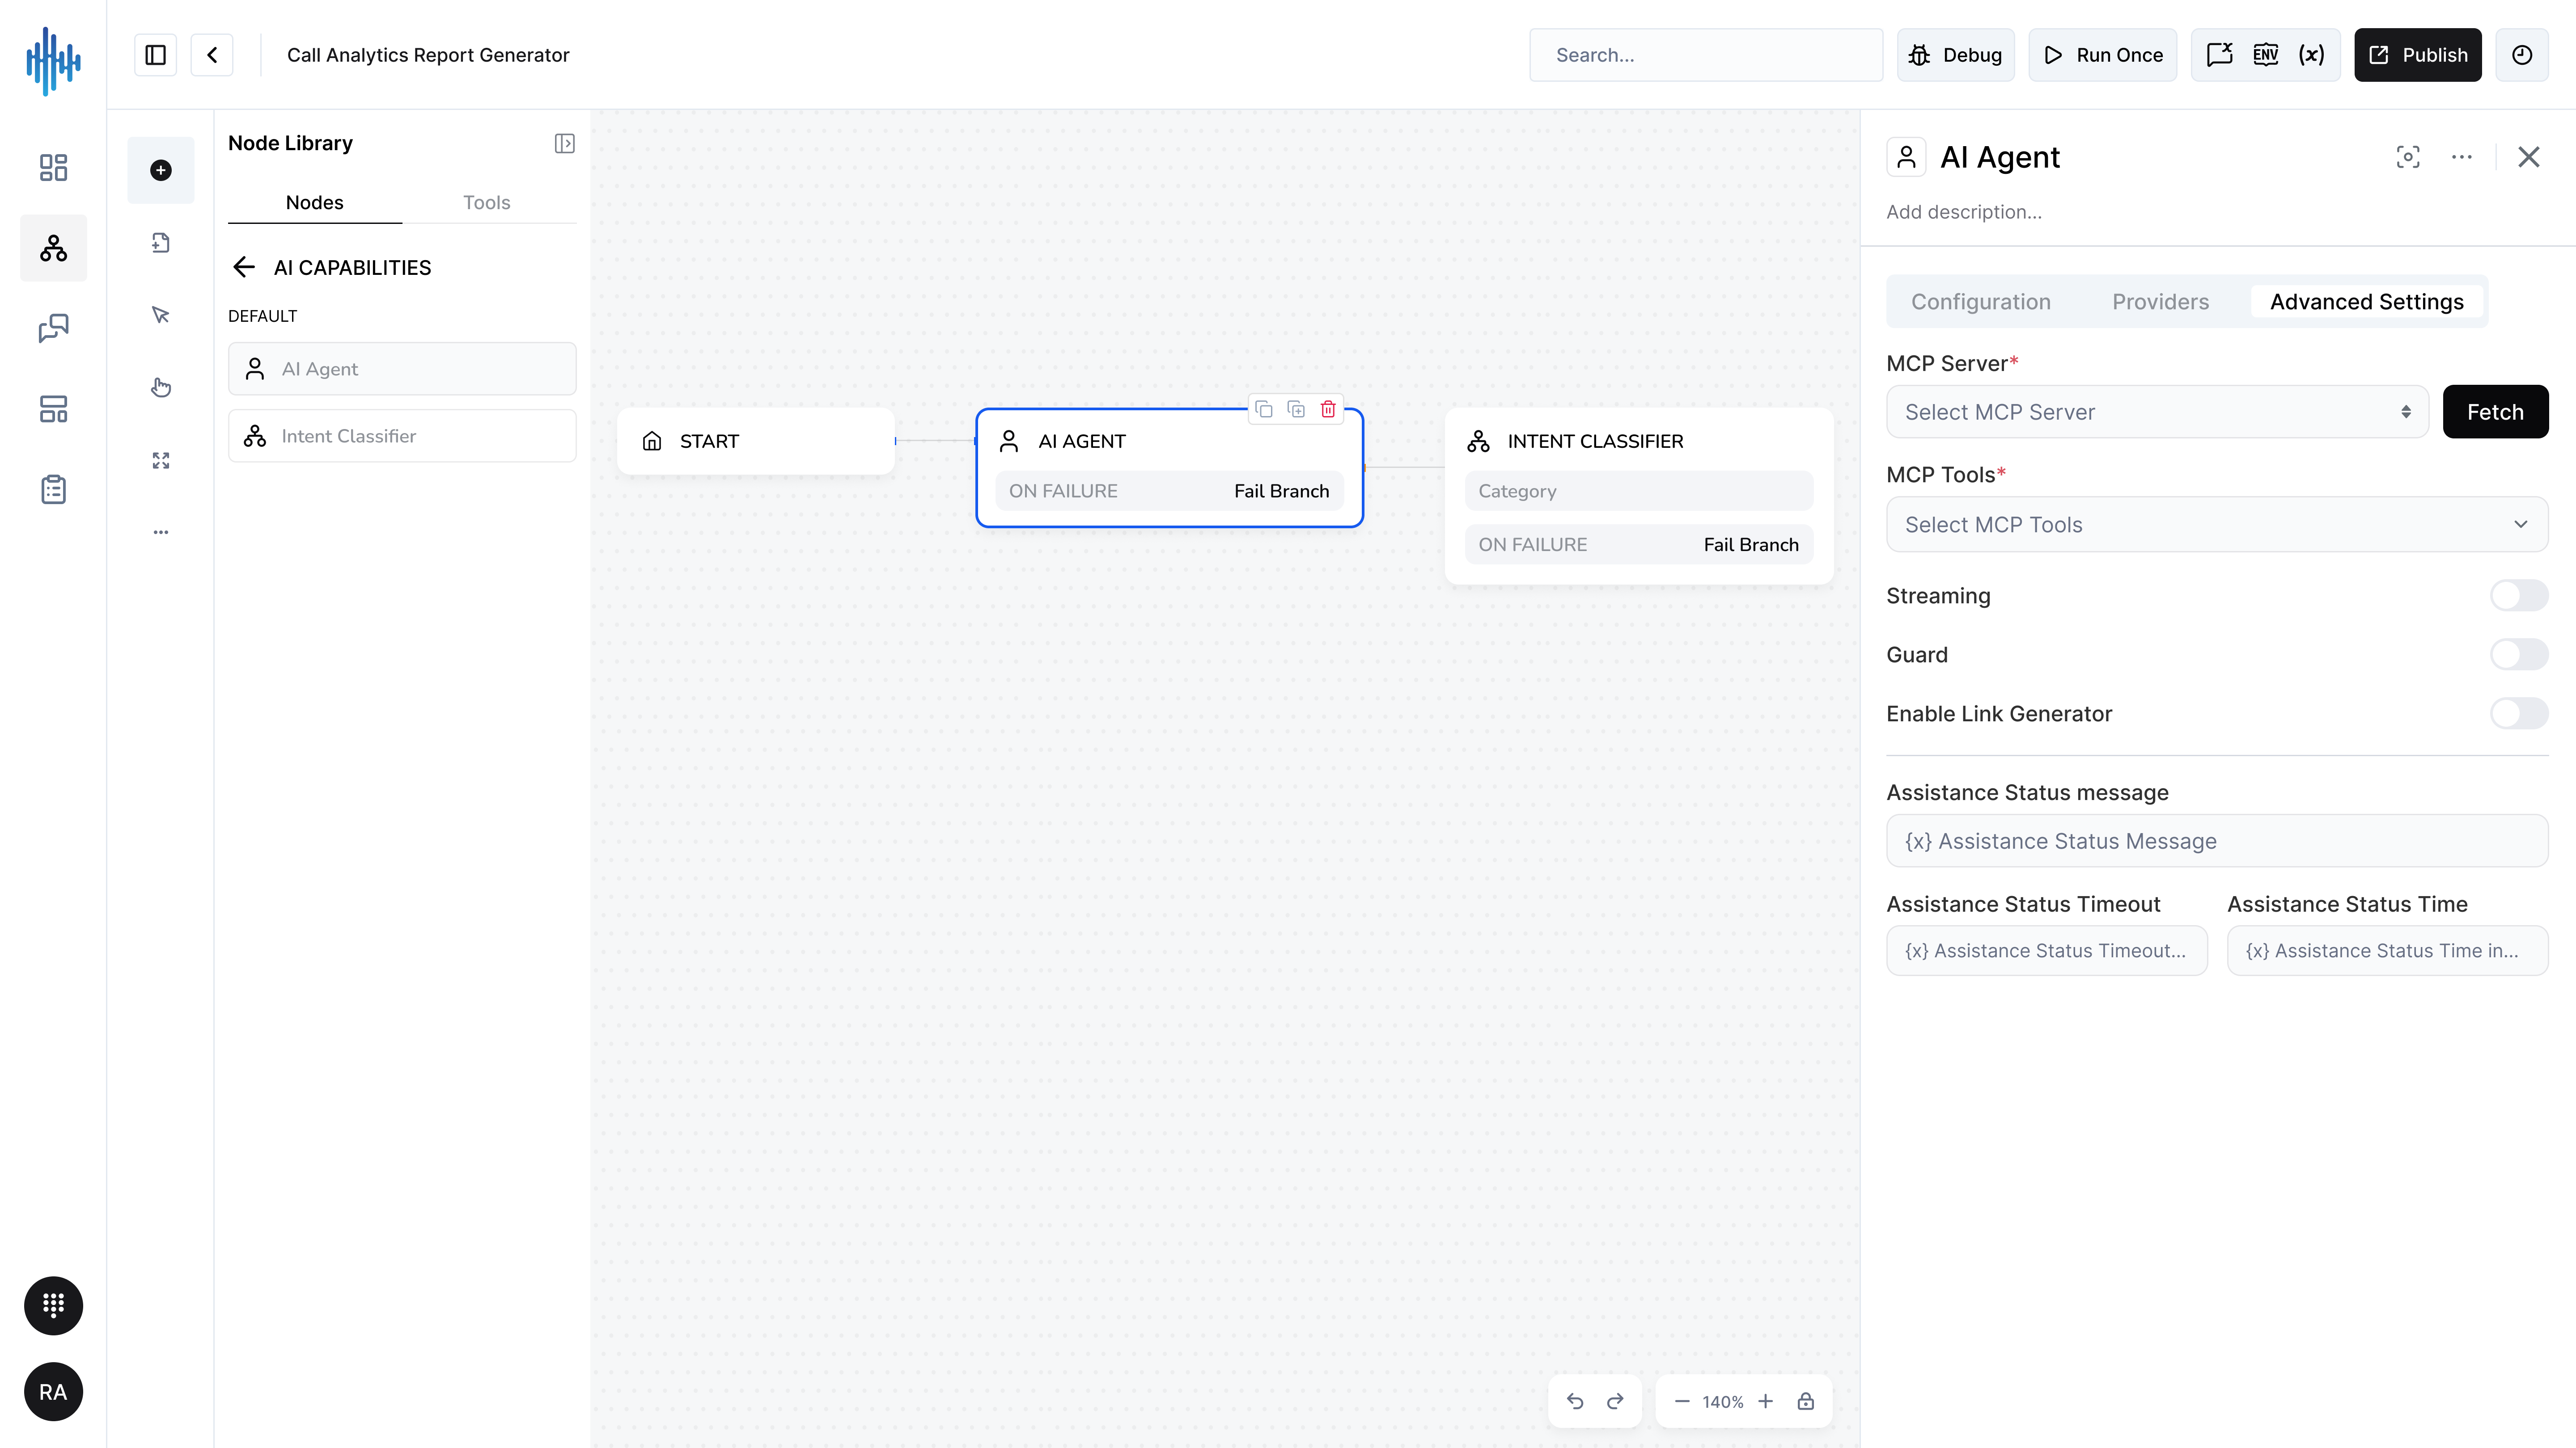
Task: Click the AI Agent item in Node Library
Action: [402, 369]
